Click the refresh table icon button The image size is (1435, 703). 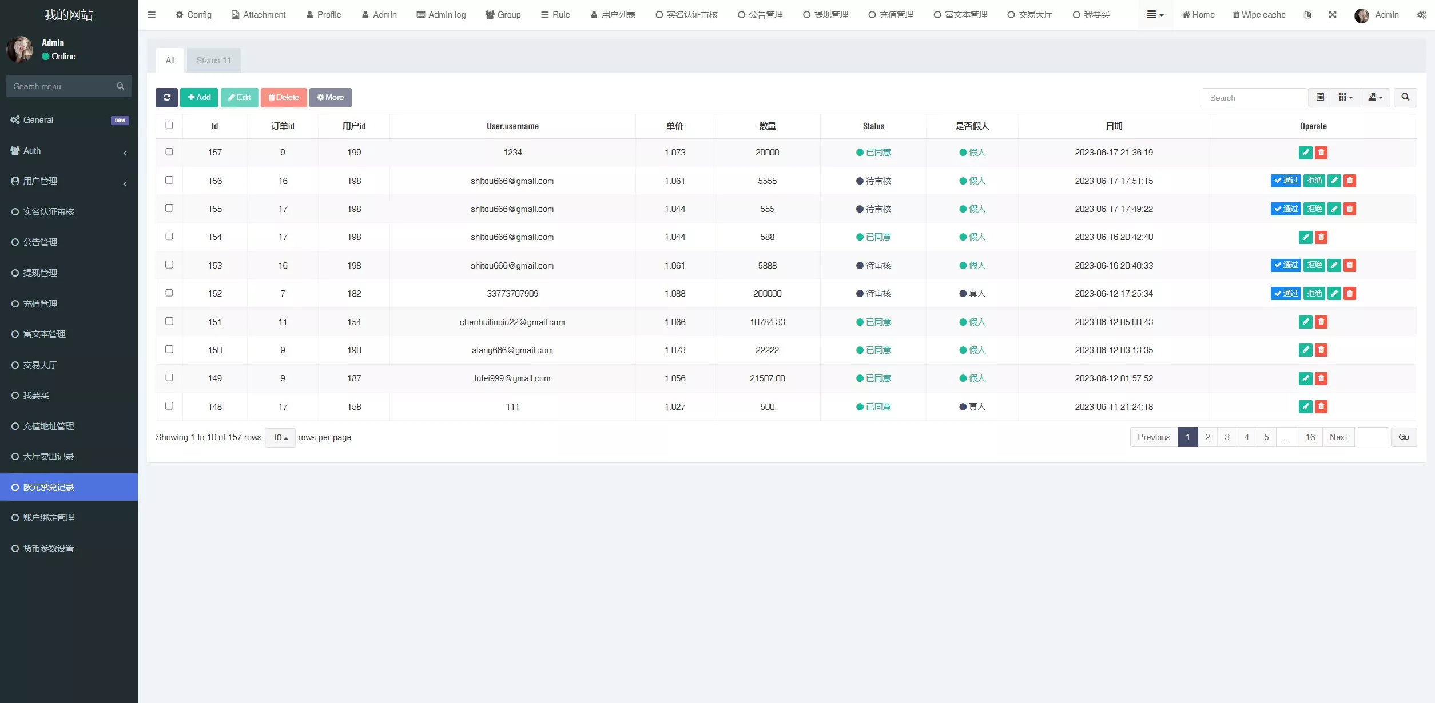(x=166, y=98)
